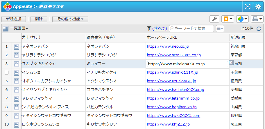Sort by the ホームページURL column header
The width and height of the screenshot is (265, 129).
tap(162, 38)
